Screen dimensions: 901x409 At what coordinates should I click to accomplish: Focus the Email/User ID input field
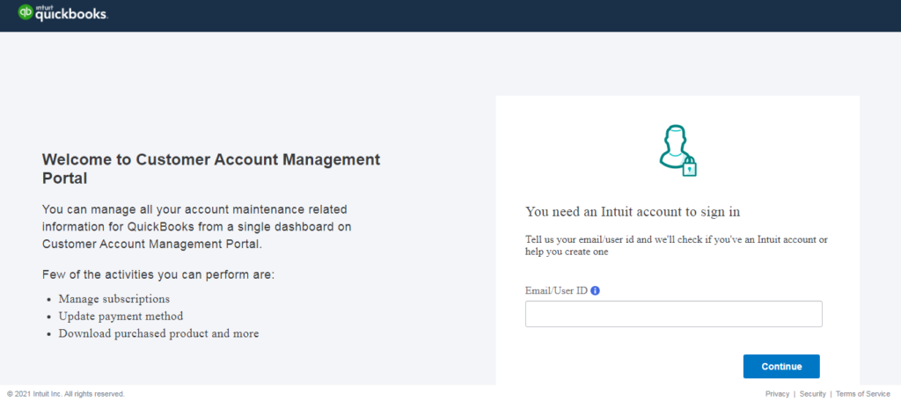673,314
